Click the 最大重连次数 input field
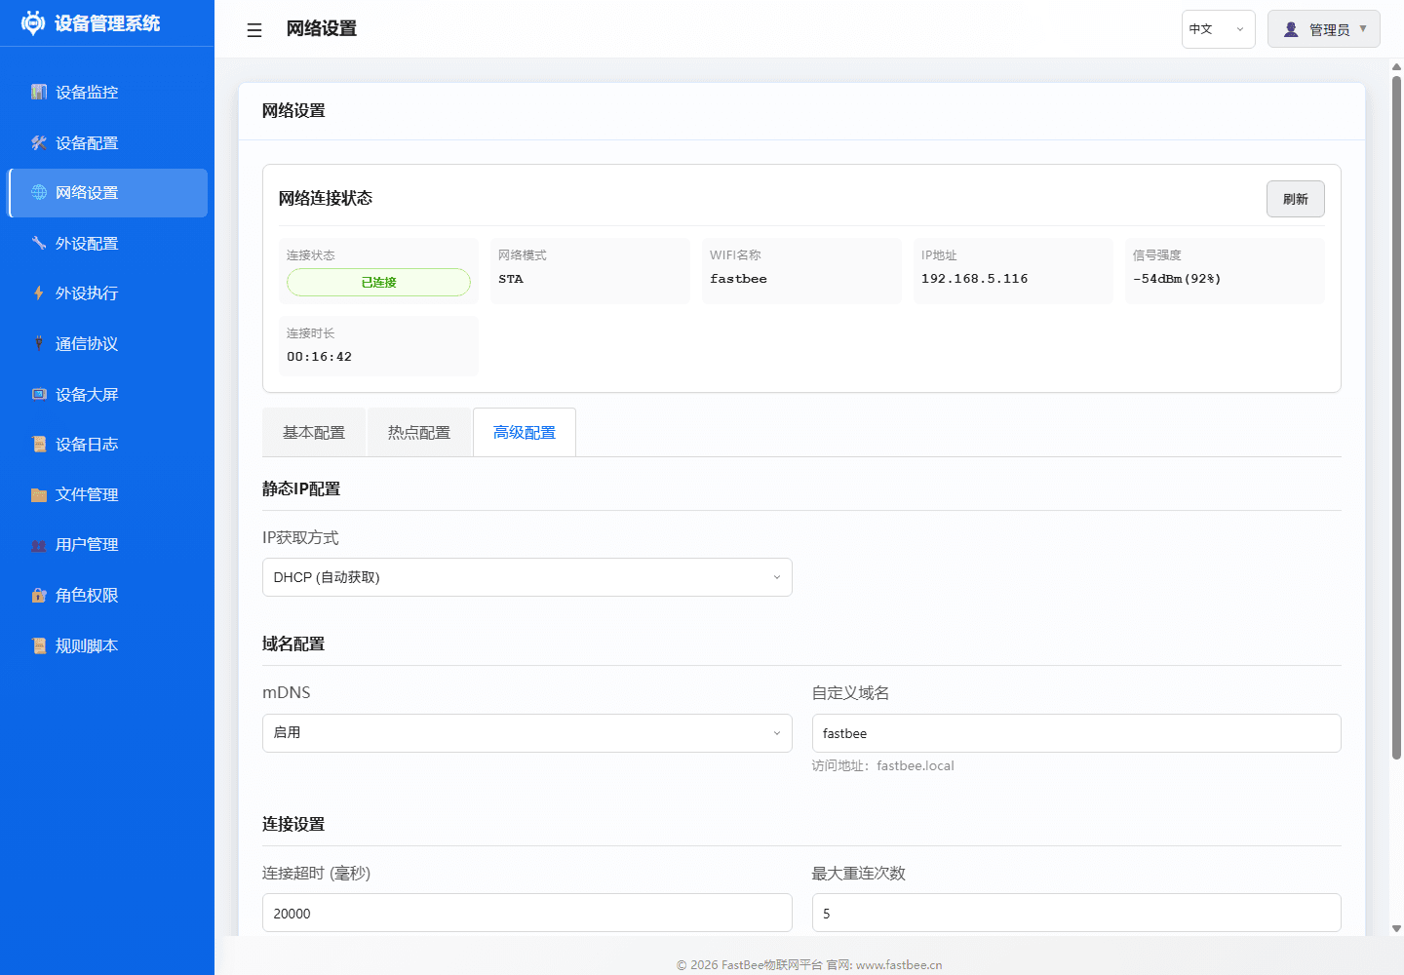The image size is (1404, 975). pos(1076,913)
